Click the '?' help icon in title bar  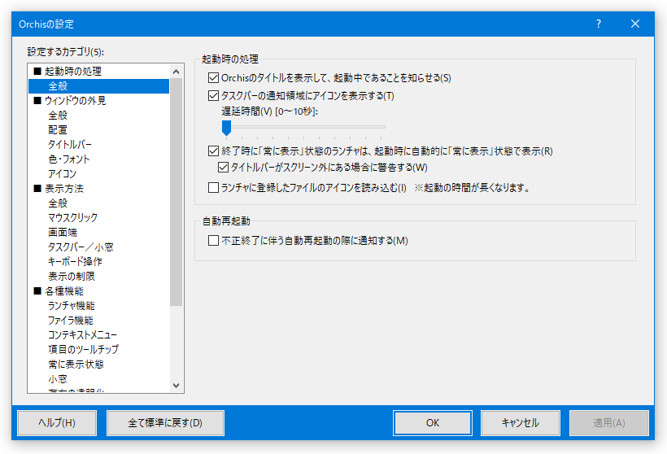coord(599,24)
